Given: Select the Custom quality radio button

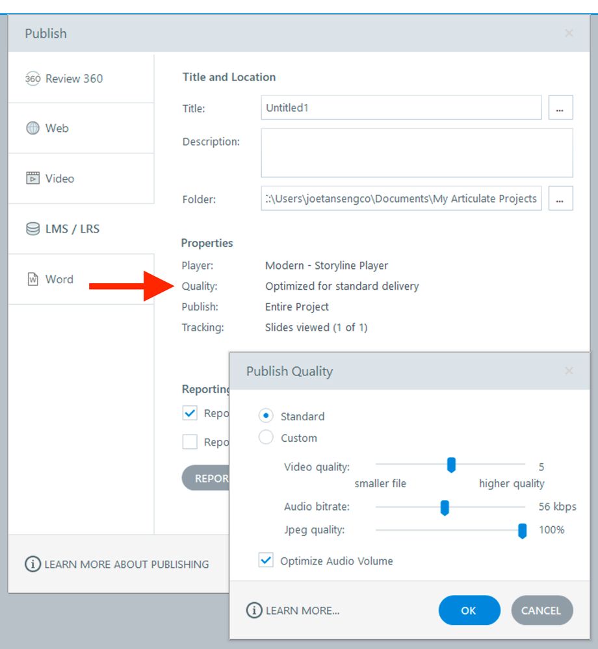Looking at the screenshot, I should coord(266,437).
